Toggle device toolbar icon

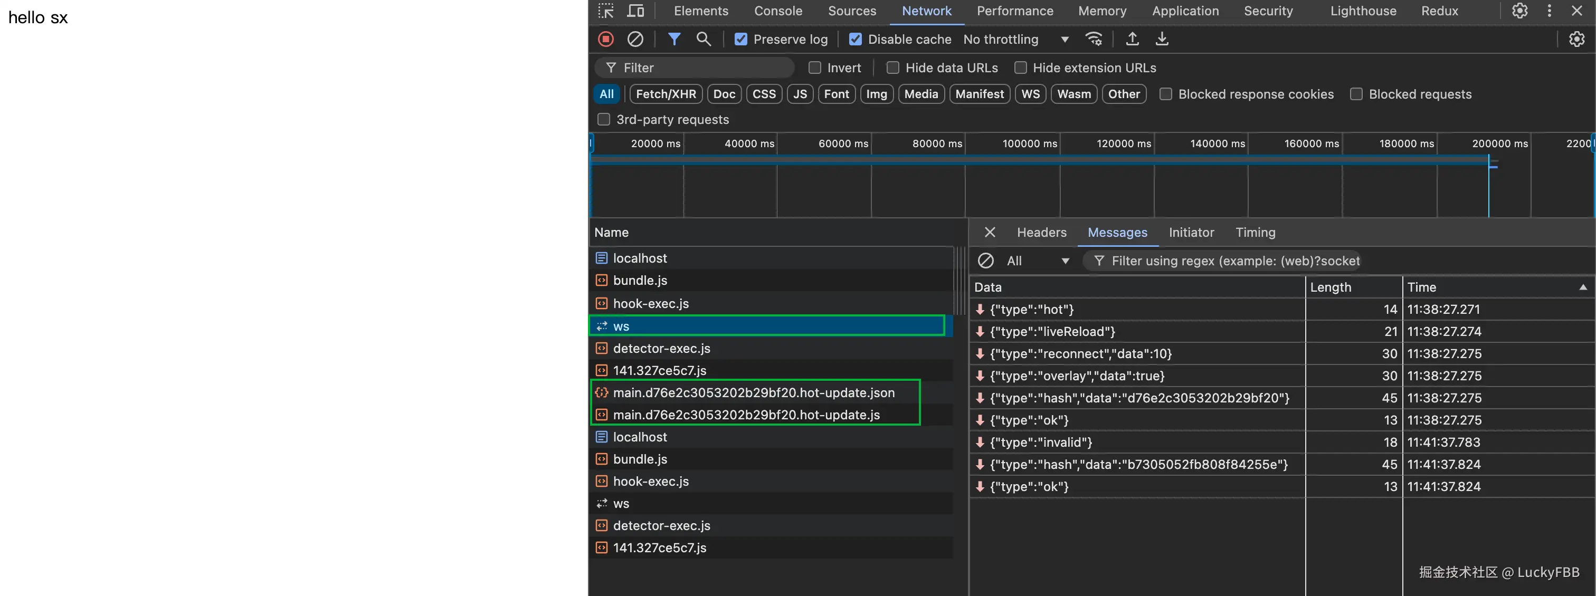click(x=635, y=11)
